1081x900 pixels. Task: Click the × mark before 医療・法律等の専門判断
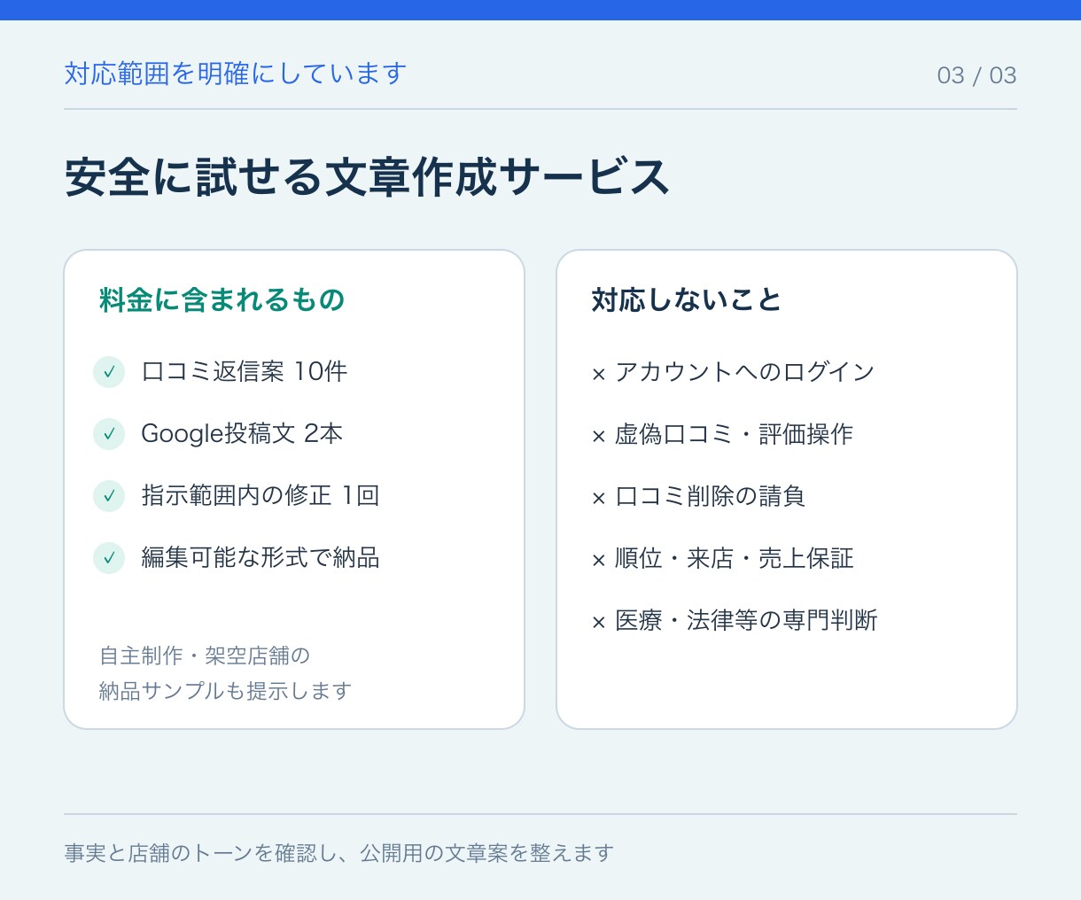pos(599,623)
